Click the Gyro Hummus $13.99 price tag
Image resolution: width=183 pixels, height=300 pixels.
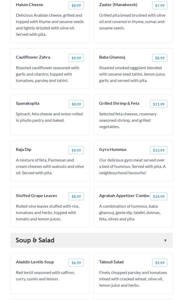[x=159, y=150]
